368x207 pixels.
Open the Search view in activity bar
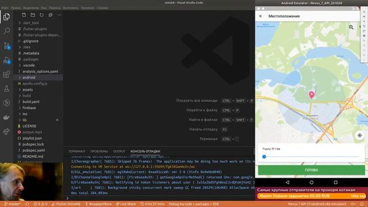click(x=6, y=30)
